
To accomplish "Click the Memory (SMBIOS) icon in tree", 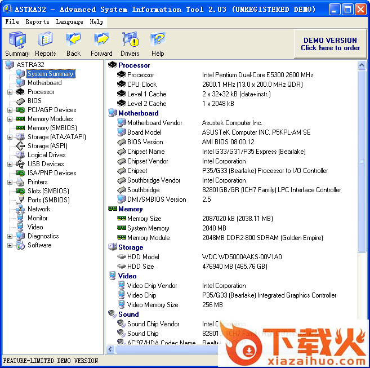I will tap(20, 128).
